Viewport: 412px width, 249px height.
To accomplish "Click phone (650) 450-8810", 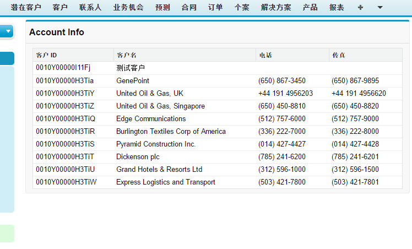I will click(282, 106).
